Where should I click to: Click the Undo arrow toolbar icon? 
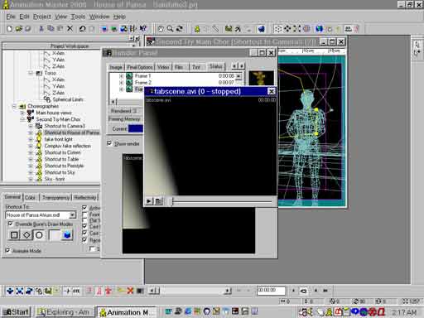click(82, 29)
